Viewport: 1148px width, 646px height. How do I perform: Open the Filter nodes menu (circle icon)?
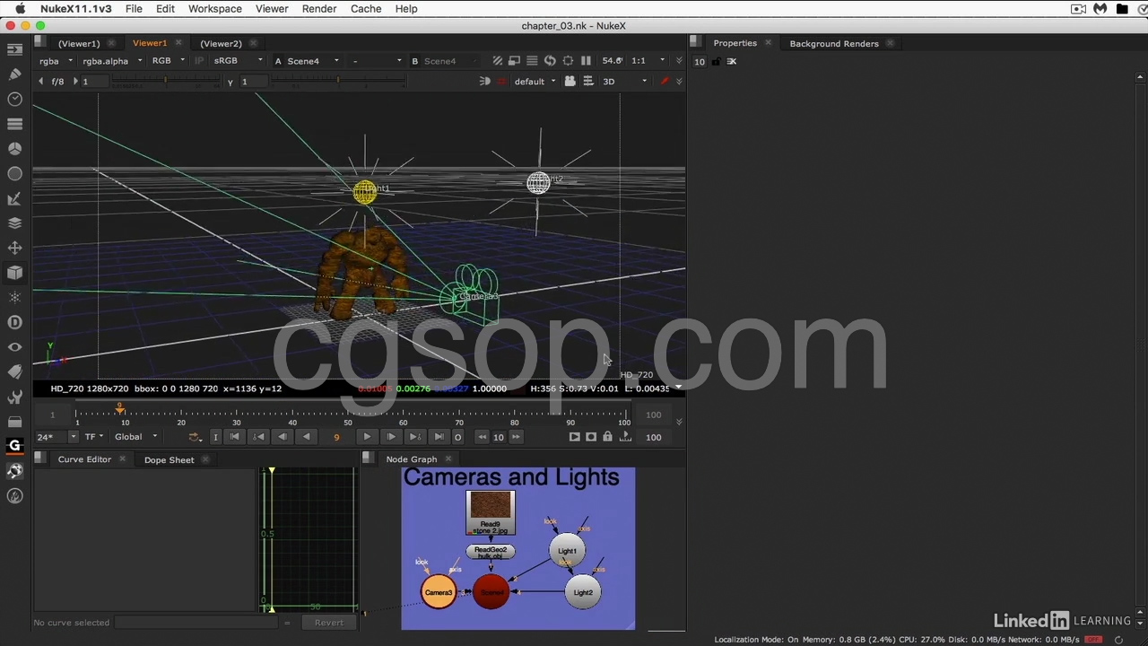click(x=14, y=173)
